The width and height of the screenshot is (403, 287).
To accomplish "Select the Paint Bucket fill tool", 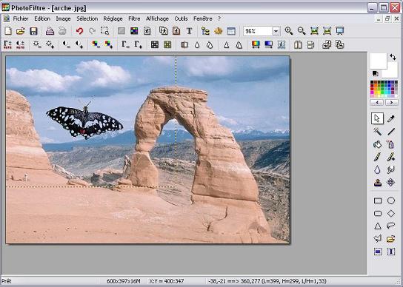I will pos(377,144).
